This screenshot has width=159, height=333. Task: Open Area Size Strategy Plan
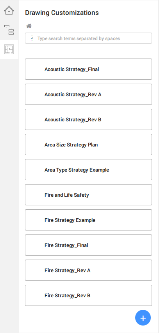[x=88, y=145]
